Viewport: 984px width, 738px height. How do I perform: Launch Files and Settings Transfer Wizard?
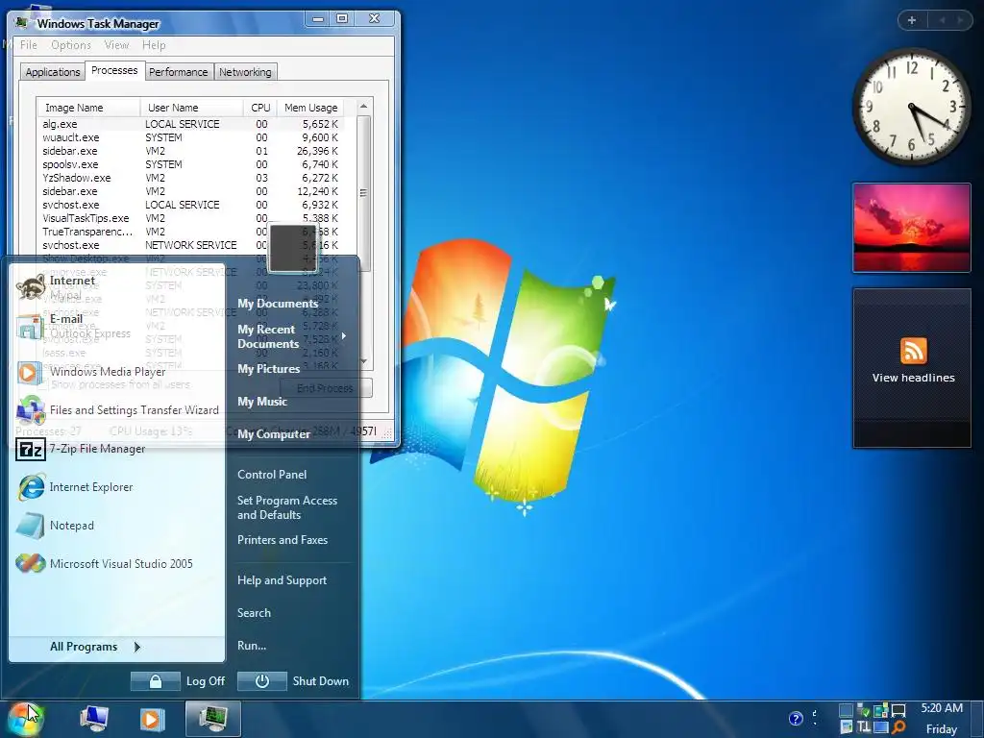click(117, 409)
